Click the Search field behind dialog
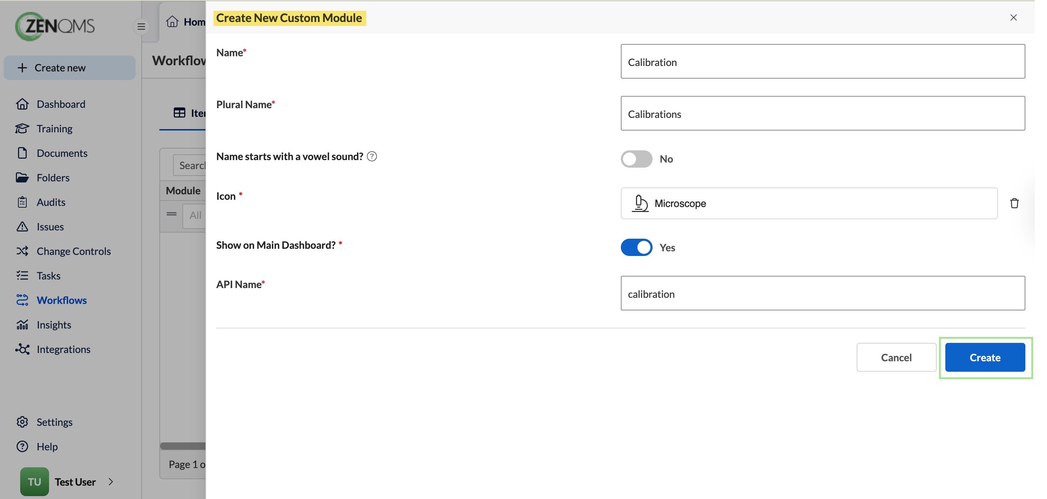This screenshot has height=499, width=1047. pos(189,165)
